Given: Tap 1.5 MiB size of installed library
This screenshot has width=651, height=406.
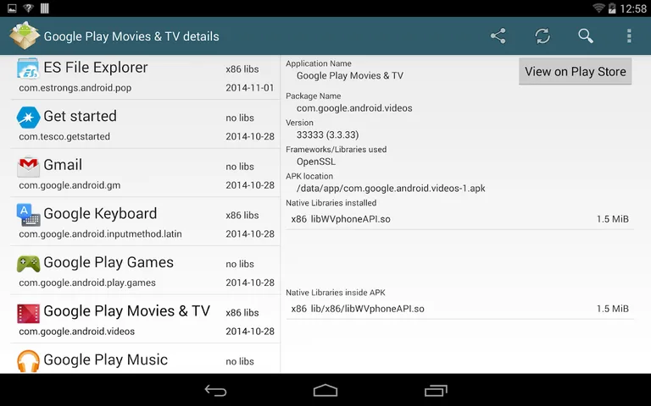Looking at the screenshot, I should click(612, 219).
